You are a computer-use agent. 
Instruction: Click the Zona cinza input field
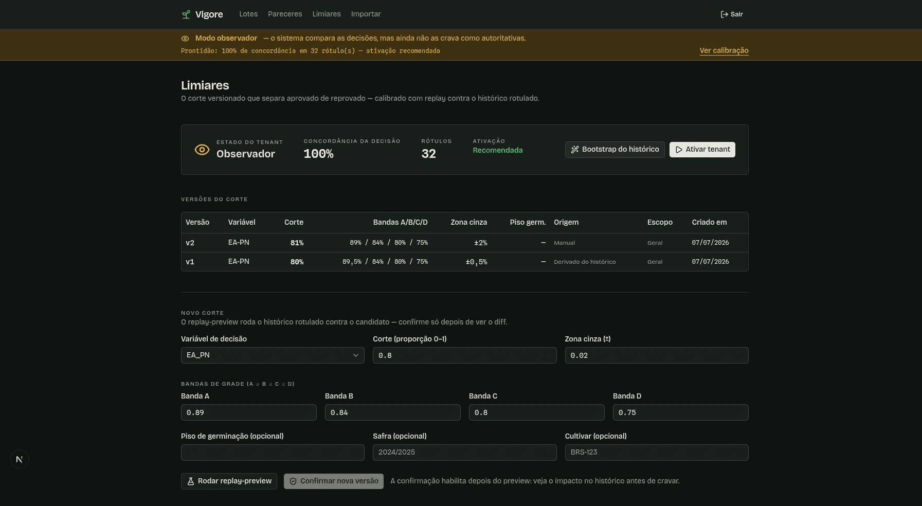coord(657,355)
